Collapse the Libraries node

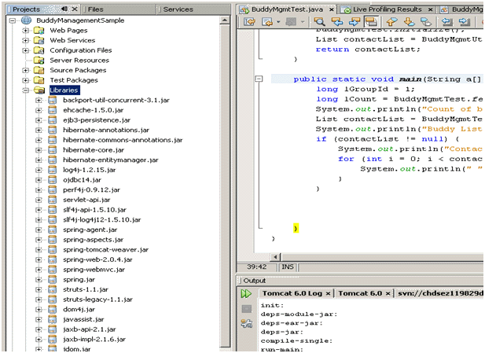tap(26, 90)
